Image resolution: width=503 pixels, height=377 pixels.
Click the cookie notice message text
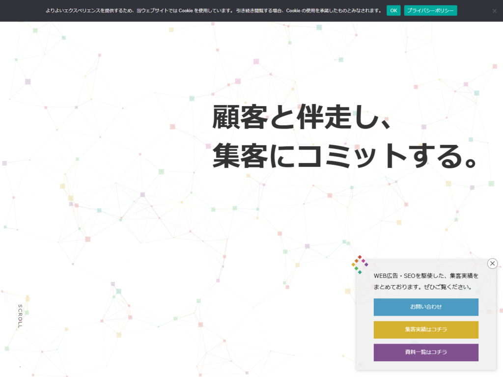tap(213, 10)
